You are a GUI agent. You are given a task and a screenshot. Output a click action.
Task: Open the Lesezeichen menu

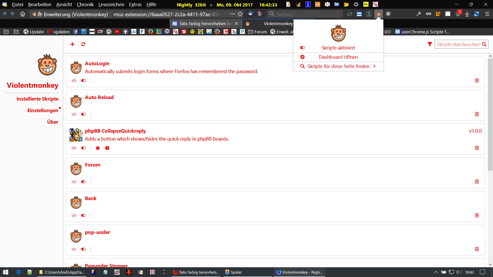[111, 5]
